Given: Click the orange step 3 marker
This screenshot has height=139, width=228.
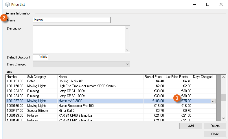Looking at the screenshot, I should pos(177,98).
